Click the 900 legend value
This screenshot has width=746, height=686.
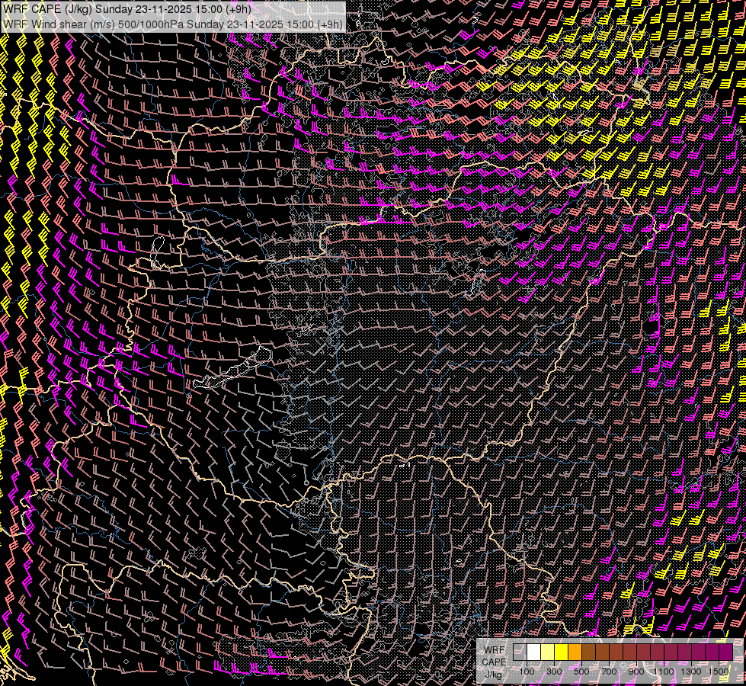point(636,672)
